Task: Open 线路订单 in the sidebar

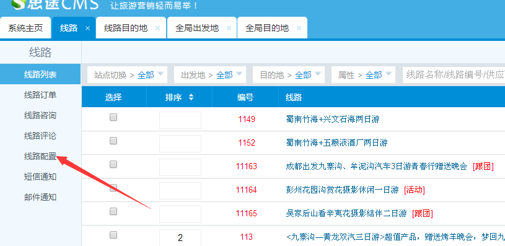Action: coord(40,95)
